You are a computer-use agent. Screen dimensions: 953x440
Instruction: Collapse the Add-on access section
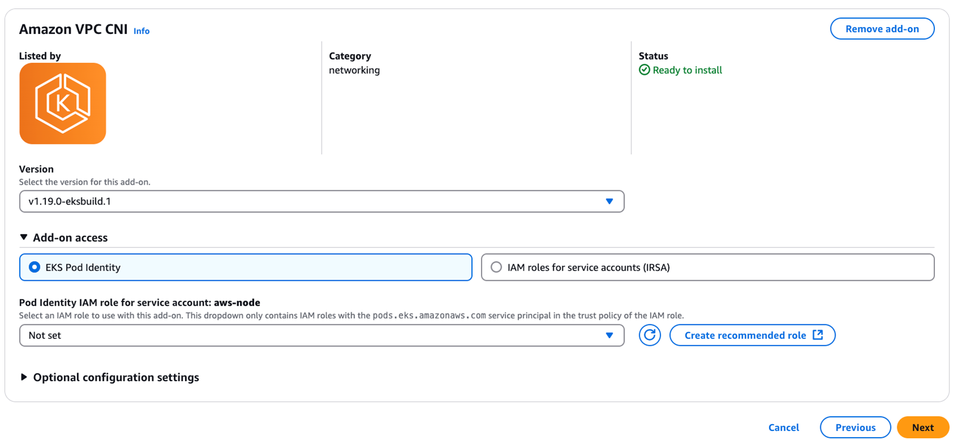coord(64,237)
